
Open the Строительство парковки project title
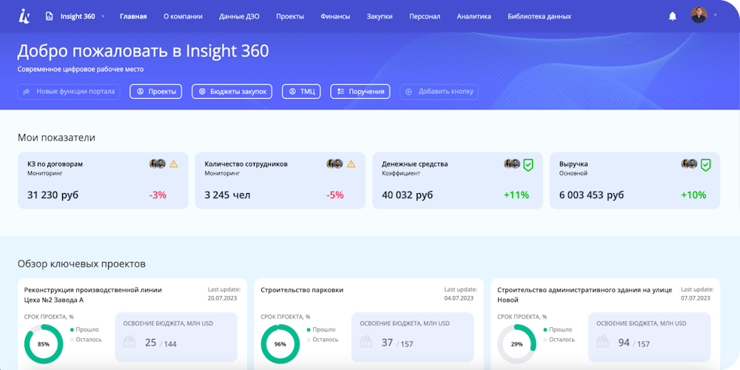pos(302,290)
